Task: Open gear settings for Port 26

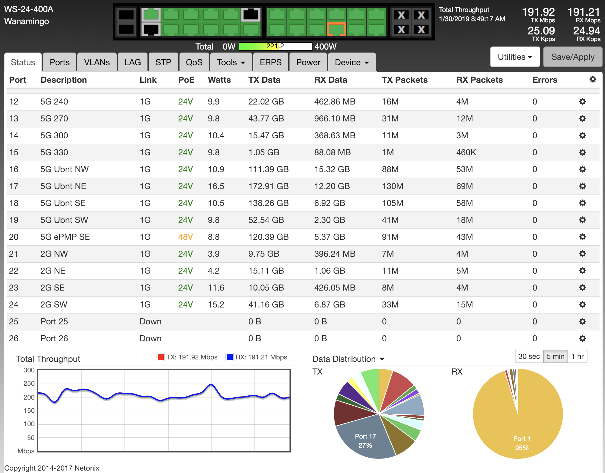Action: click(582, 338)
